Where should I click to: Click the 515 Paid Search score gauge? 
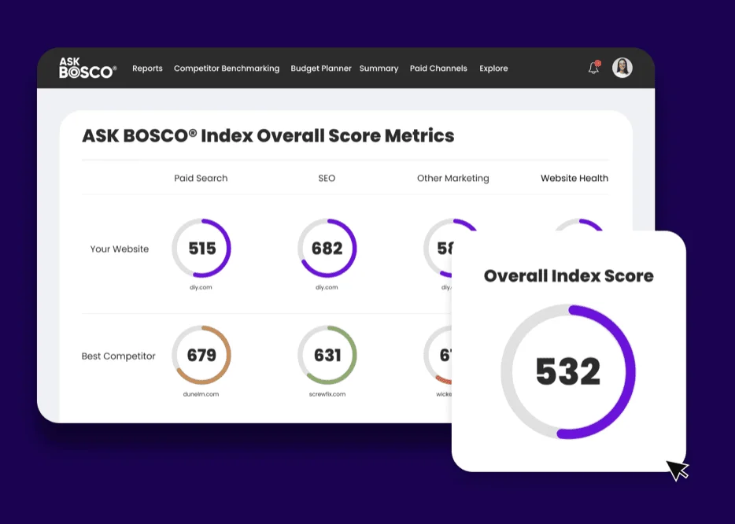201,248
